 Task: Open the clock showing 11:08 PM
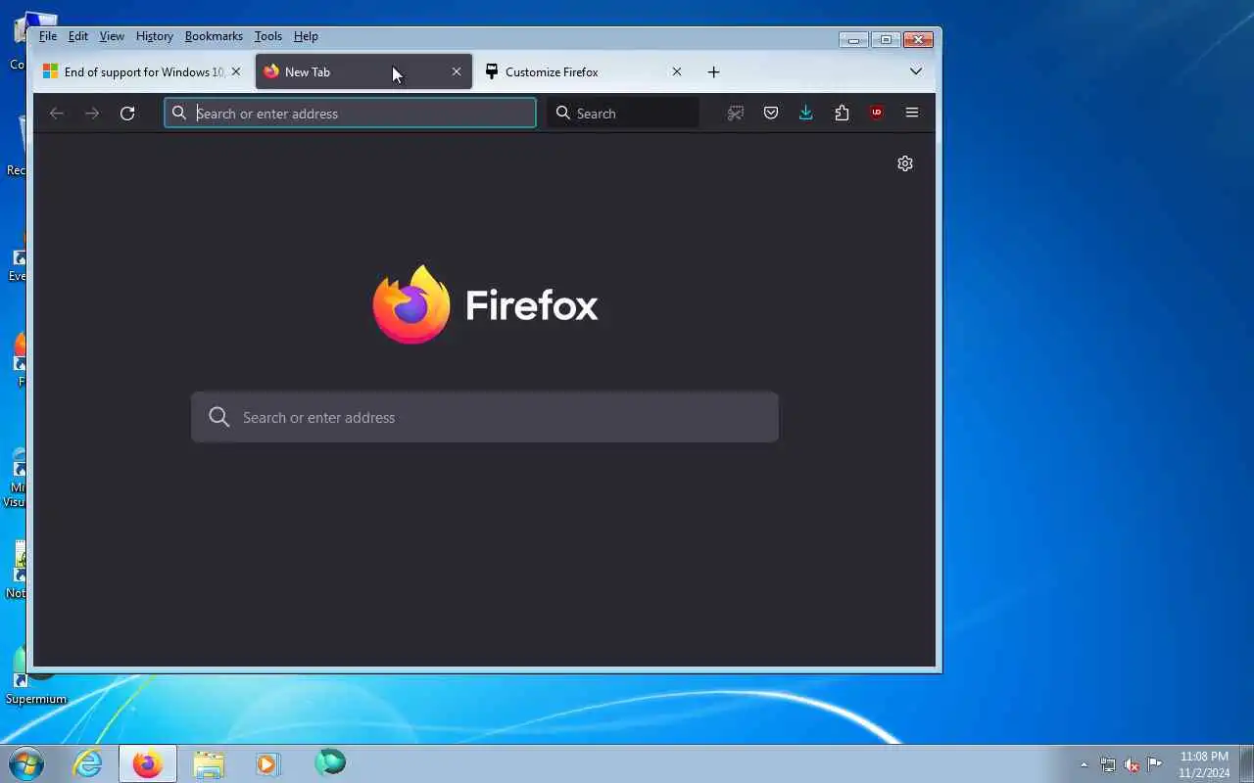click(x=1204, y=764)
